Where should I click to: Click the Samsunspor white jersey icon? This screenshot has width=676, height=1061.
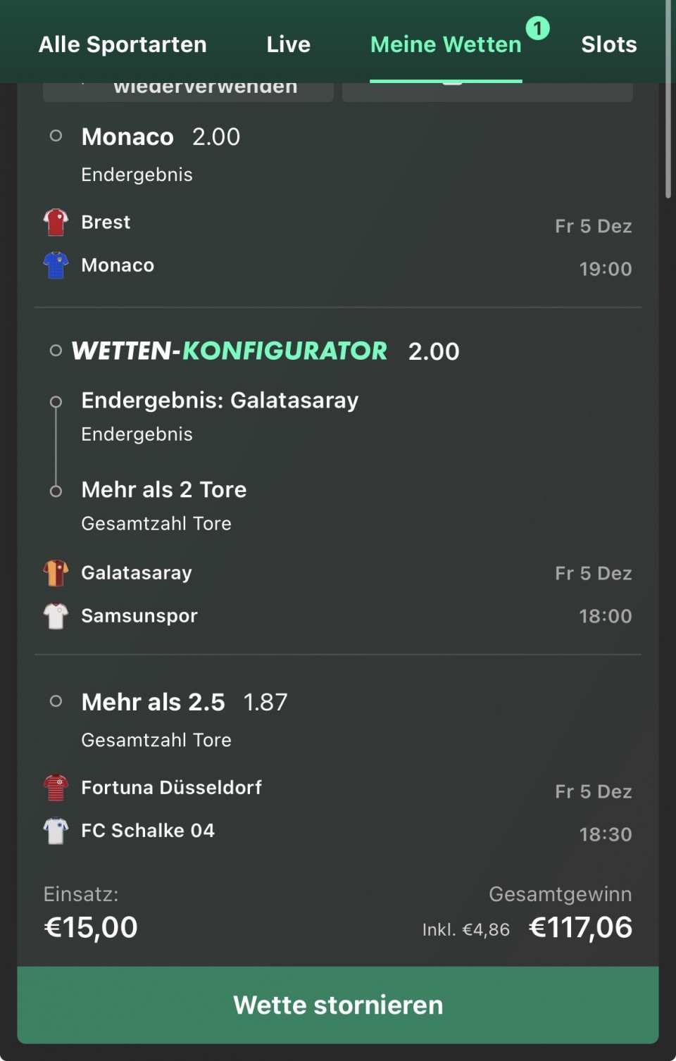(56, 616)
